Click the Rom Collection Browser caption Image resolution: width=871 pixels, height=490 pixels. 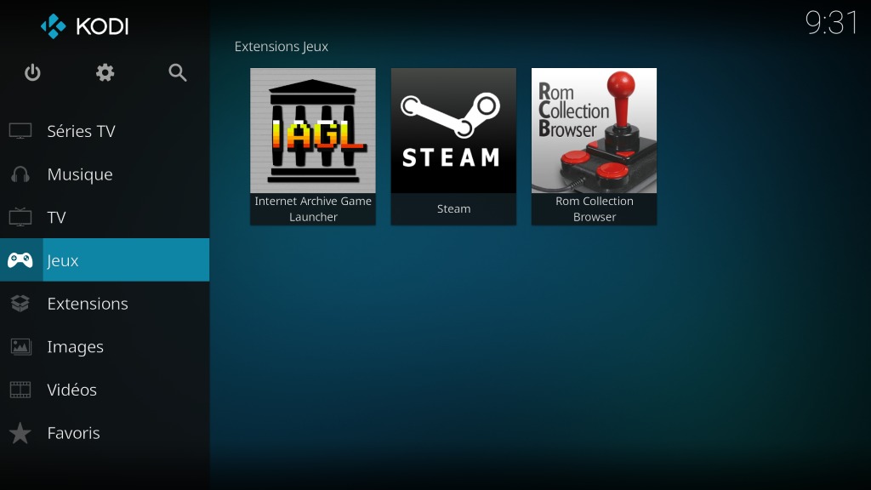pos(594,209)
